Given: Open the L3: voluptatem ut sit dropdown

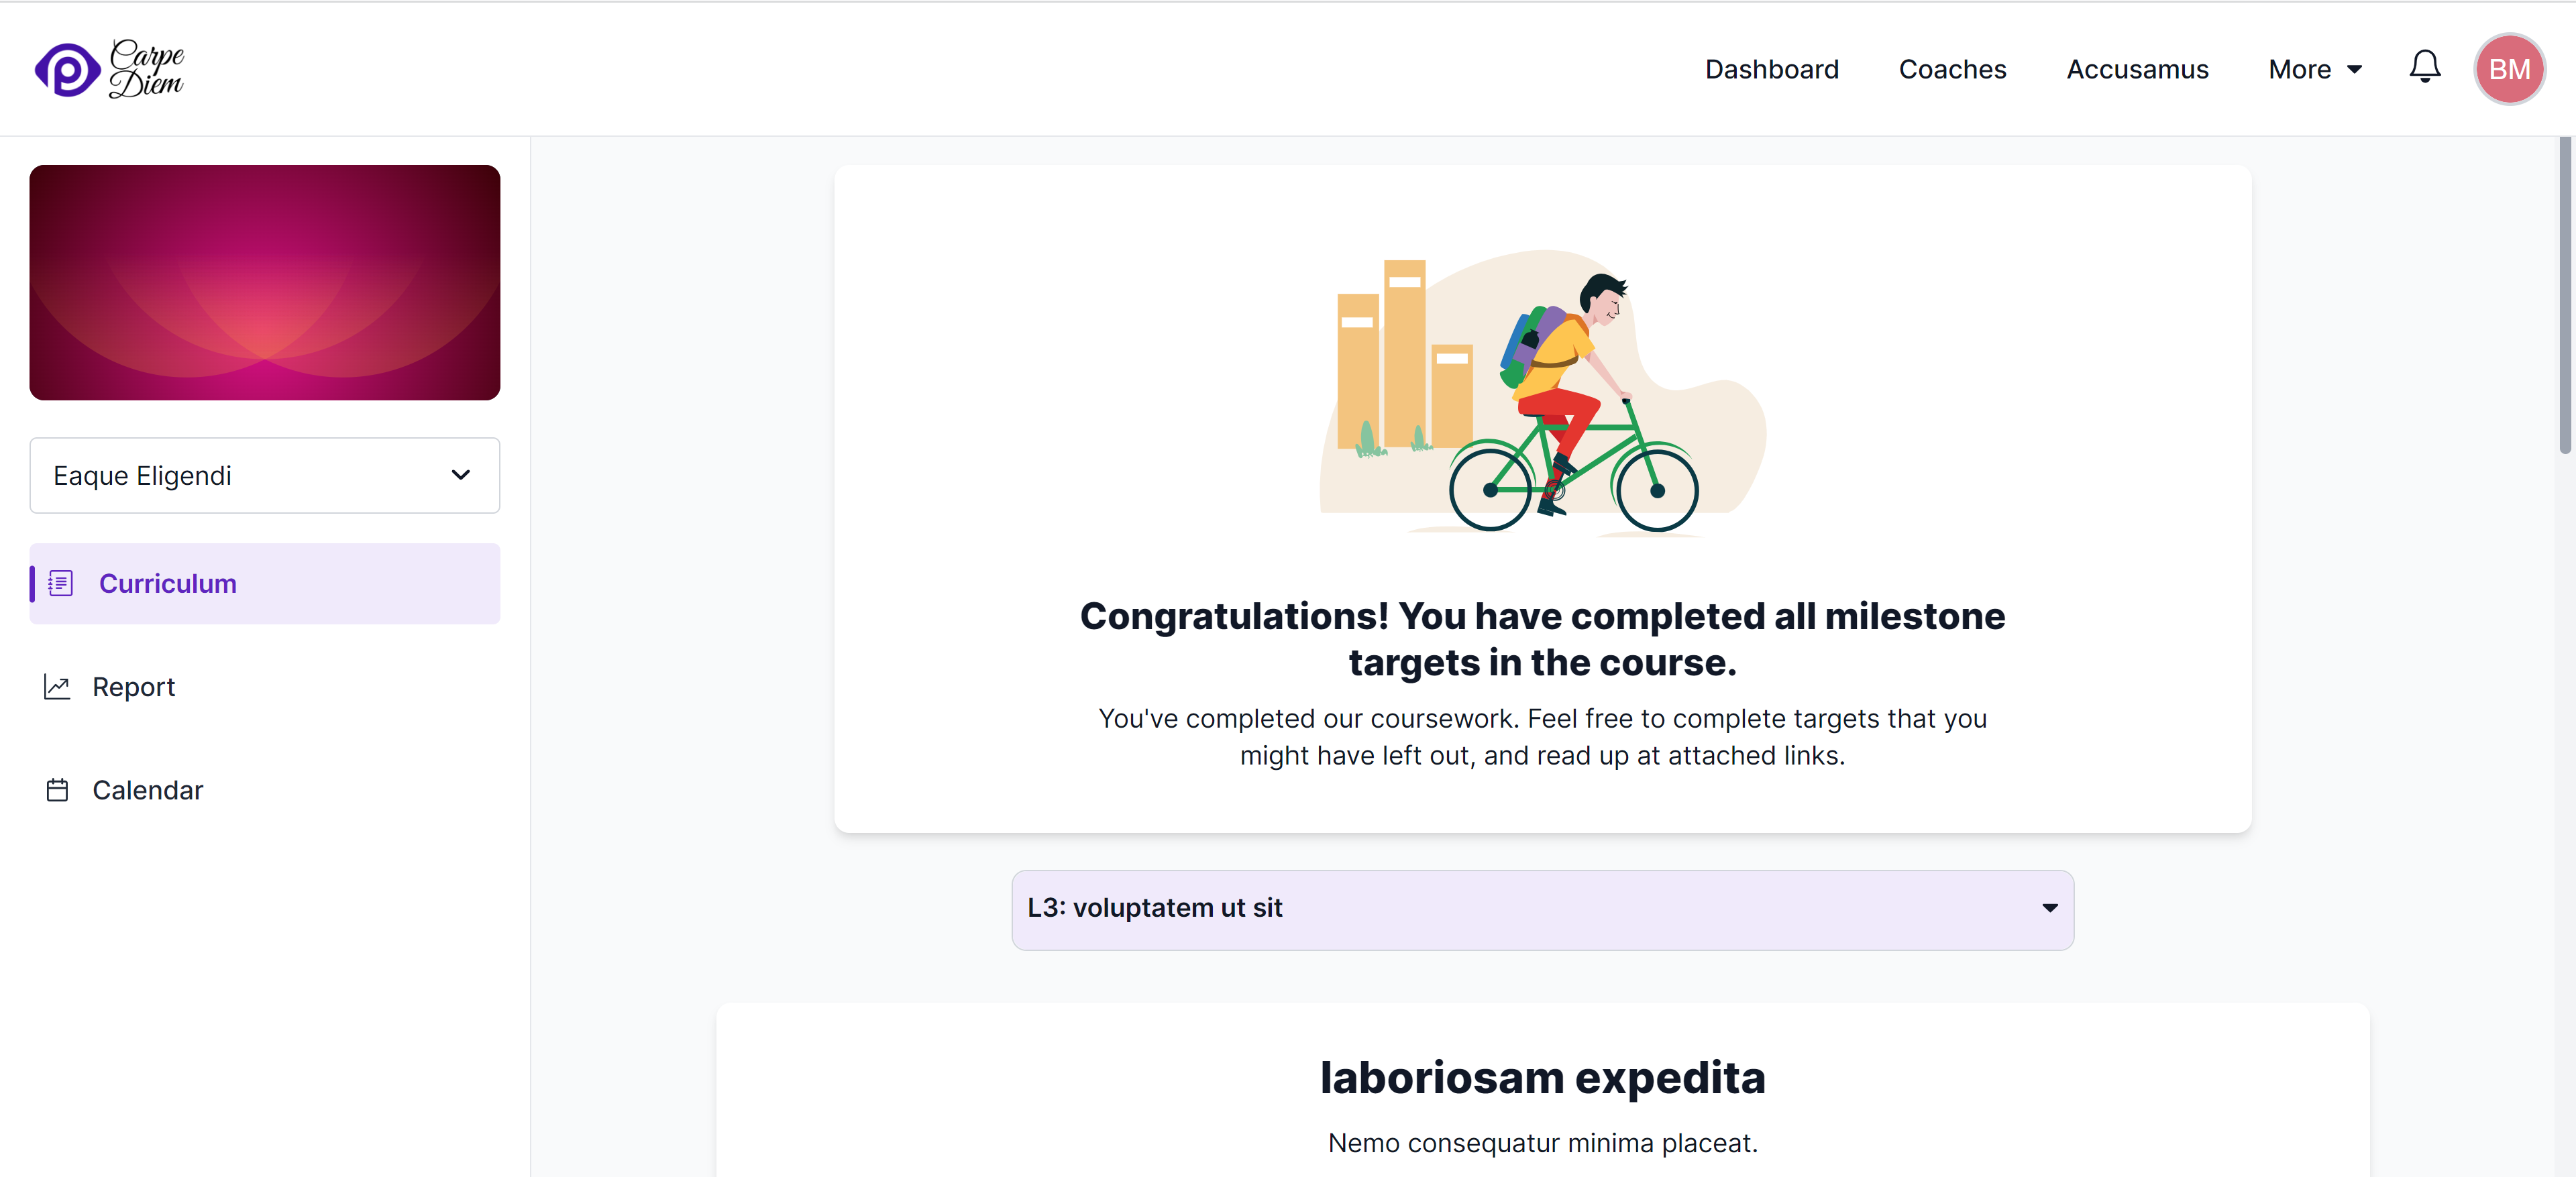Looking at the screenshot, I should tap(1542, 909).
